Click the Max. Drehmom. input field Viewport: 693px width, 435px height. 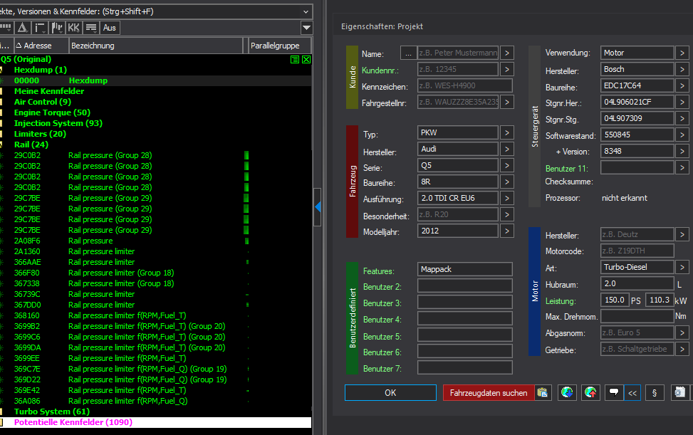click(636, 316)
